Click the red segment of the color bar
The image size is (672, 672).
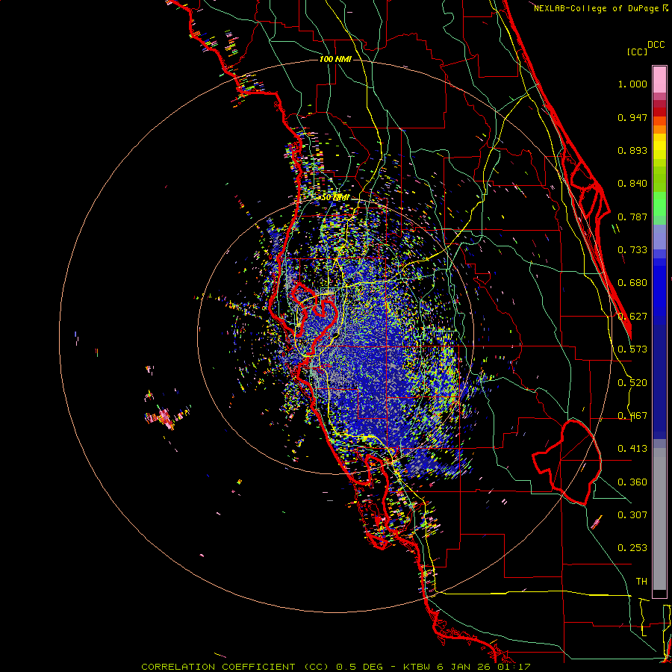click(659, 112)
